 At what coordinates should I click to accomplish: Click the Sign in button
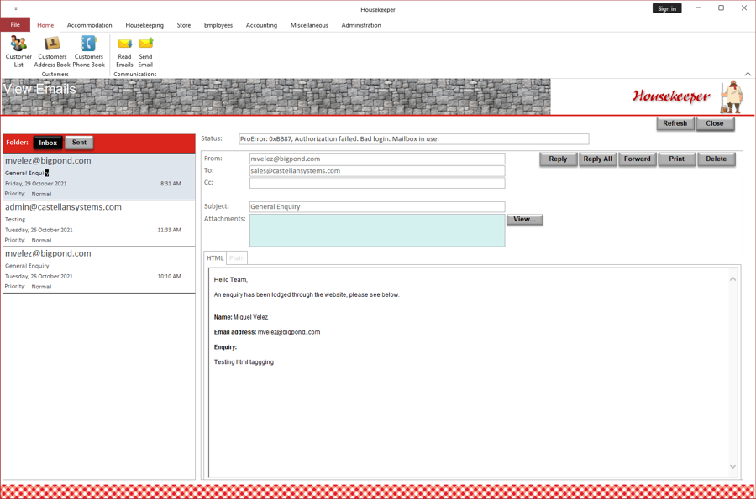667,8
